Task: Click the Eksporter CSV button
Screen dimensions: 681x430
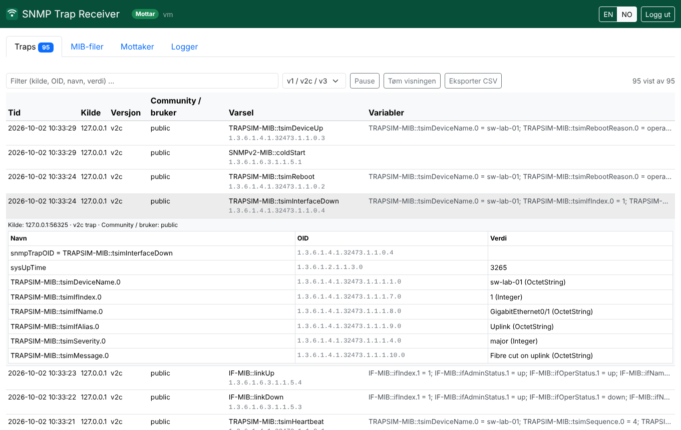Action: tap(473, 81)
